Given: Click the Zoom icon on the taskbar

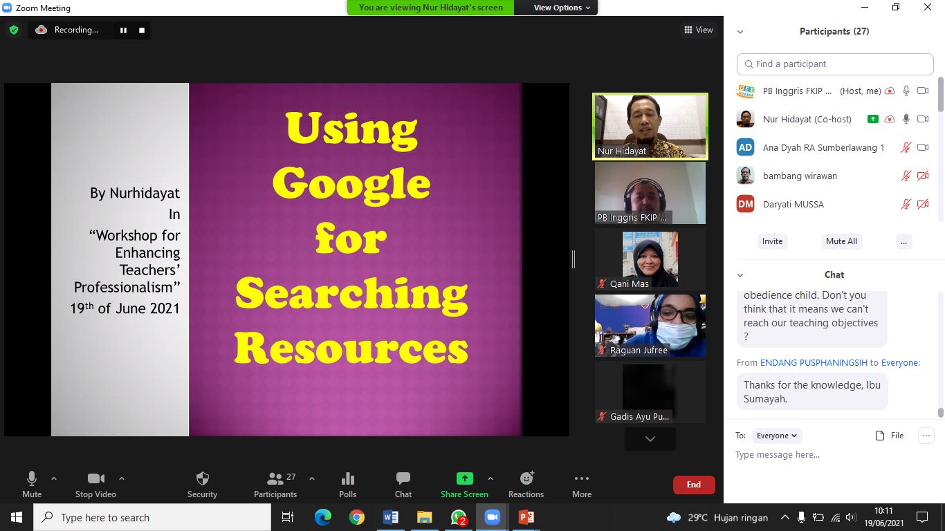Looking at the screenshot, I should (x=492, y=517).
